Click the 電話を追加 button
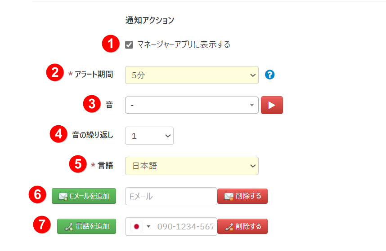This screenshot has width=386, height=251. [86, 226]
